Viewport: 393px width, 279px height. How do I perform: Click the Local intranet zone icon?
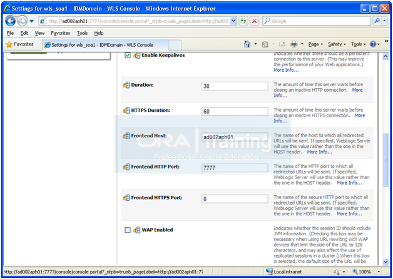(269, 272)
